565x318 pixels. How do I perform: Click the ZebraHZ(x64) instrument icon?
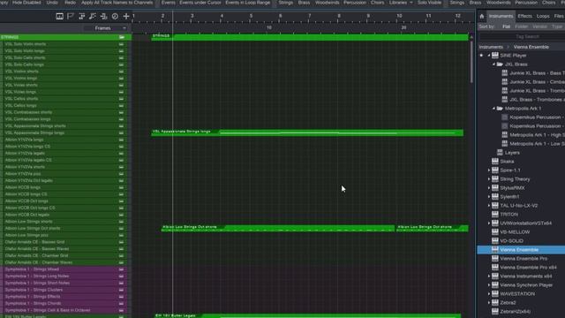pyautogui.click(x=495, y=312)
